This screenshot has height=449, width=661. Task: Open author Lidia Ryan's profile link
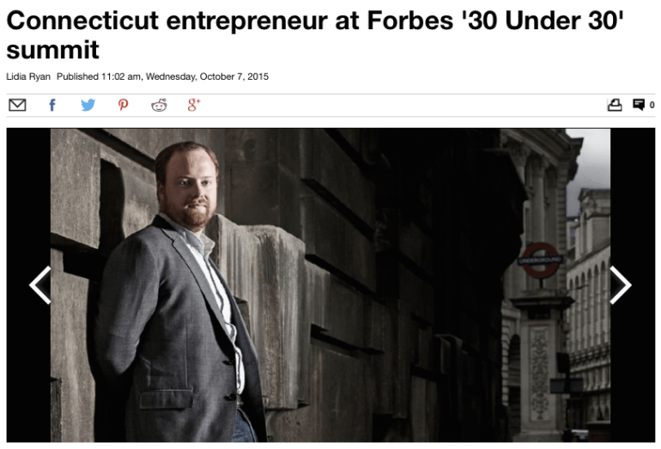pos(28,76)
